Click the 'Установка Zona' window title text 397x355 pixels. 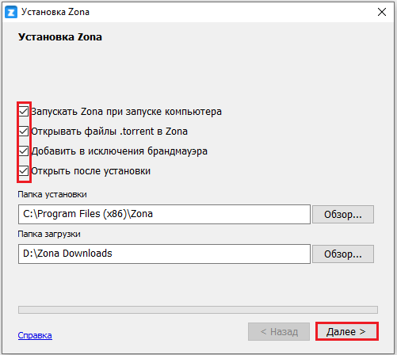[x=55, y=12]
